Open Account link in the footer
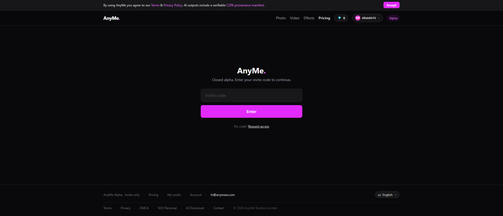Screen dimensions: 503x216 [196, 195]
